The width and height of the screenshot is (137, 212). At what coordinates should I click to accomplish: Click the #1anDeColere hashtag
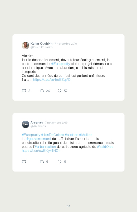52,135
